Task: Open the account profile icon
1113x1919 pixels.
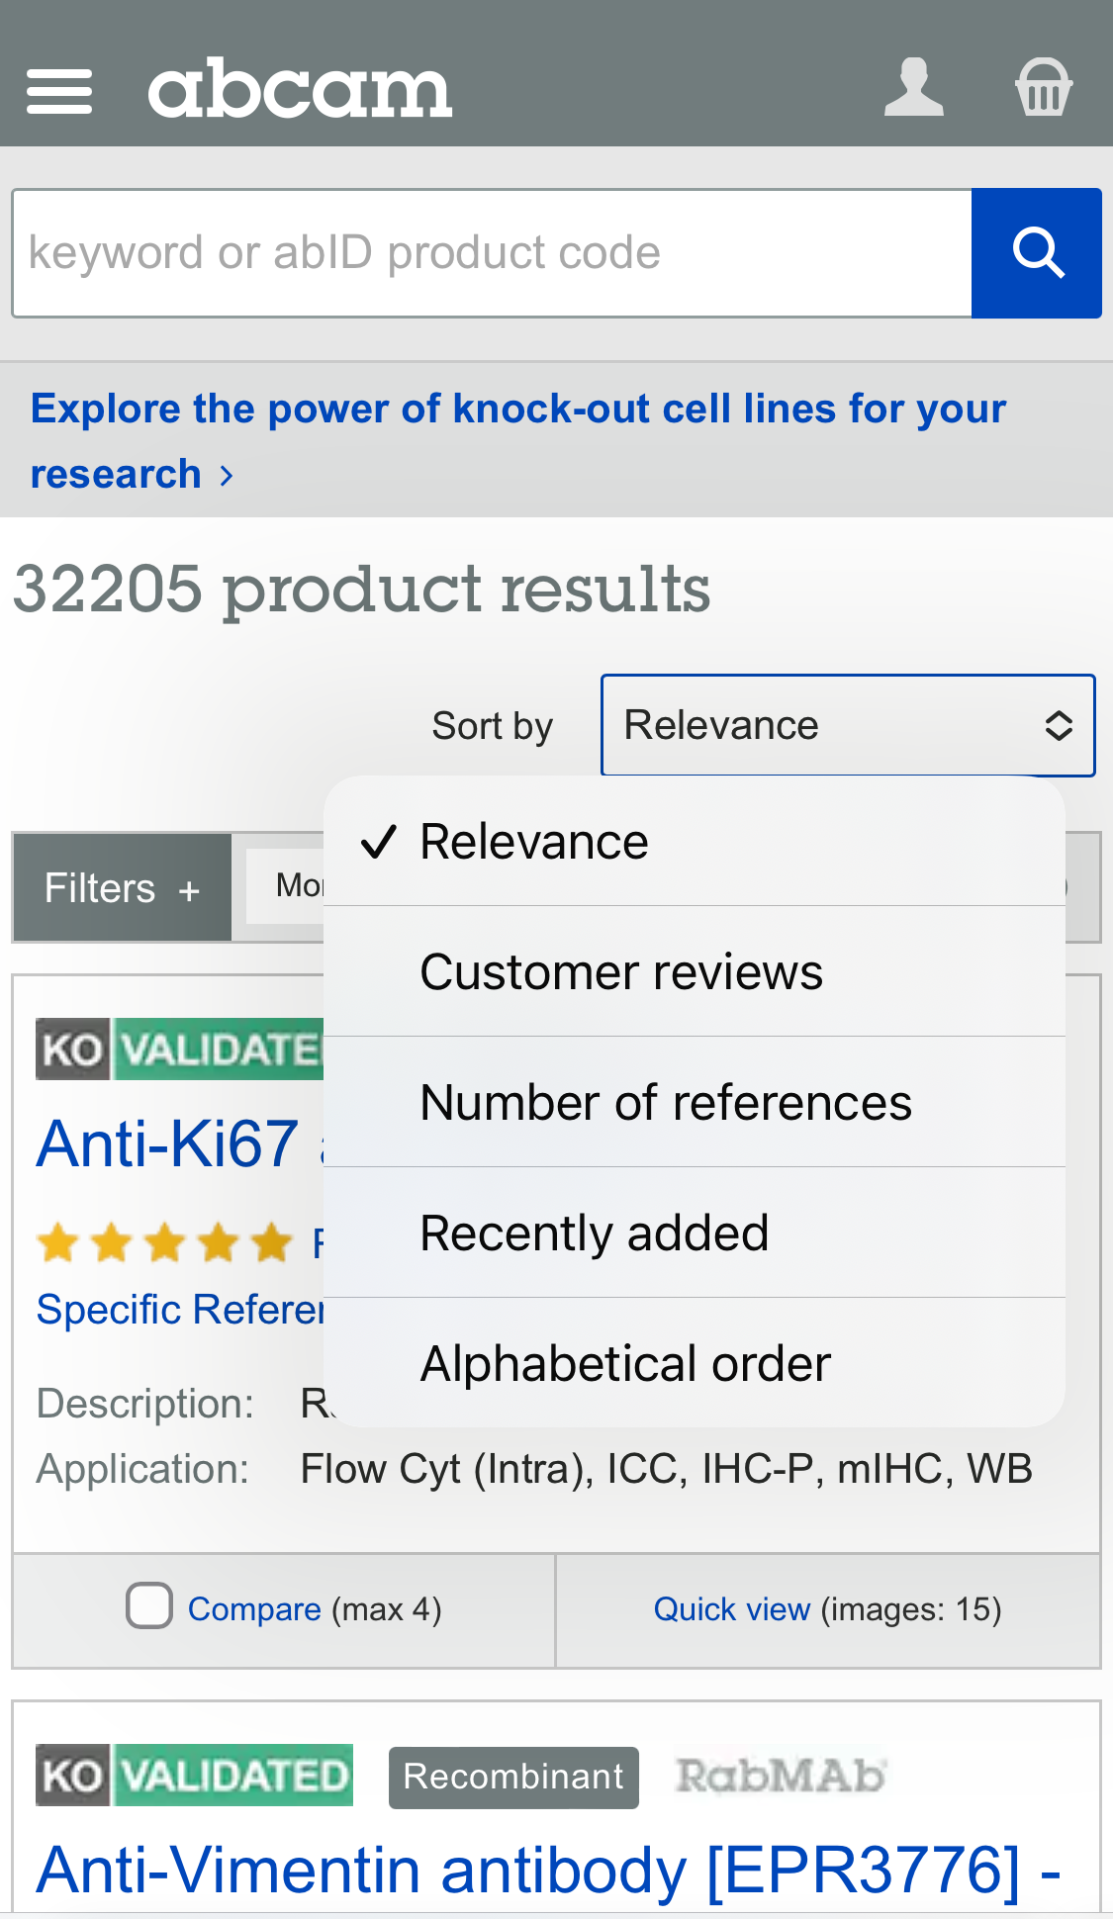Action: coord(912,87)
